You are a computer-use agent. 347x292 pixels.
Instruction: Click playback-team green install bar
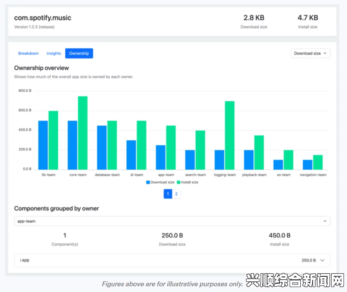coord(259,152)
